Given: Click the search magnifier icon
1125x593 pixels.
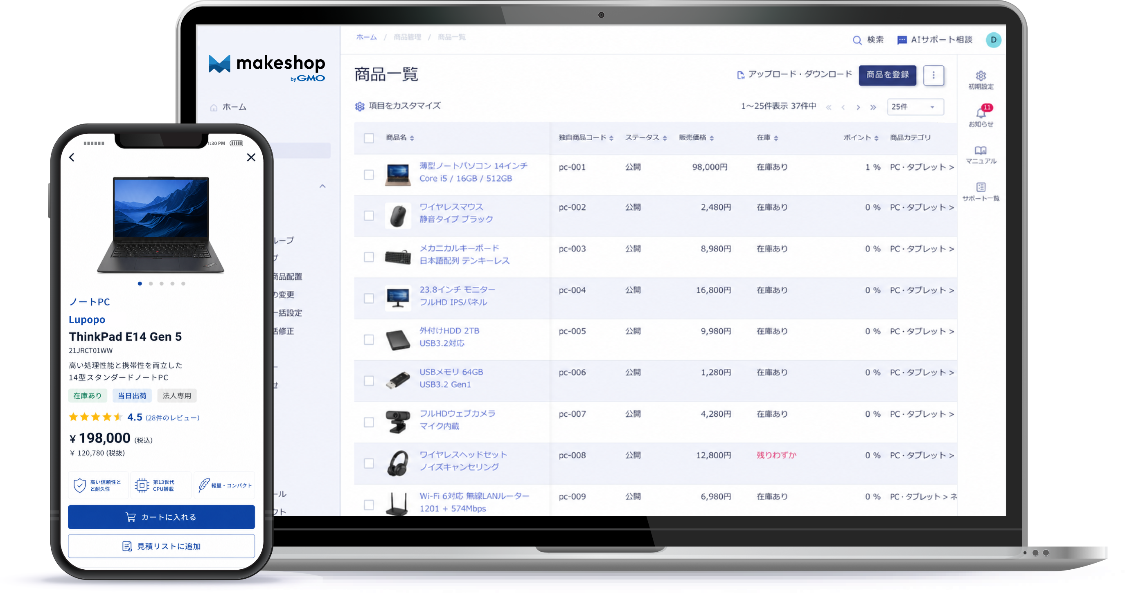Looking at the screenshot, I should 857,40.
